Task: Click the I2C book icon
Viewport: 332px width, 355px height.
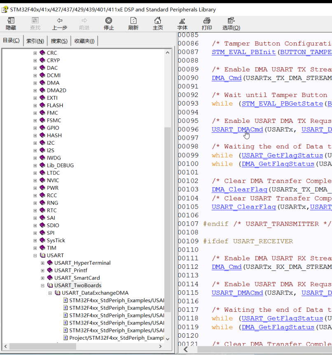Action: coord(42,143)
